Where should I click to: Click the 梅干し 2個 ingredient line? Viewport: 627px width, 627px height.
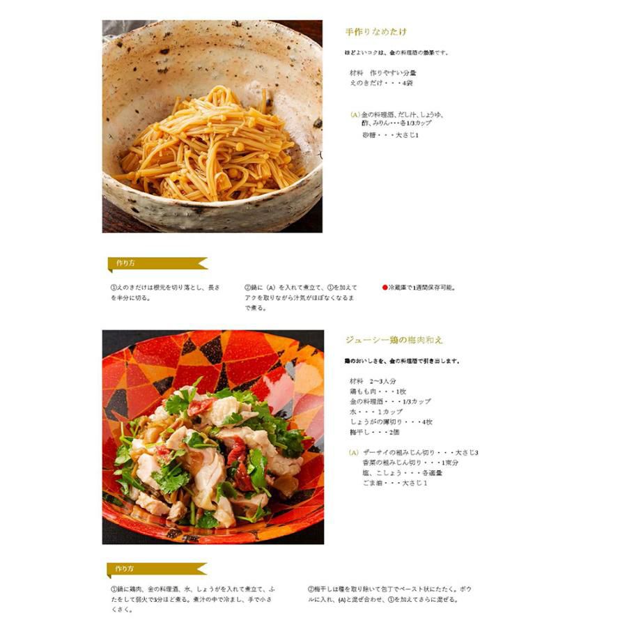click(375, 432)
